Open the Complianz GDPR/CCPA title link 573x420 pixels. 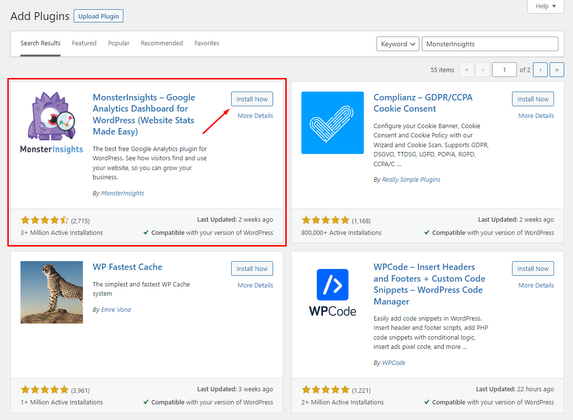[423, 103]
